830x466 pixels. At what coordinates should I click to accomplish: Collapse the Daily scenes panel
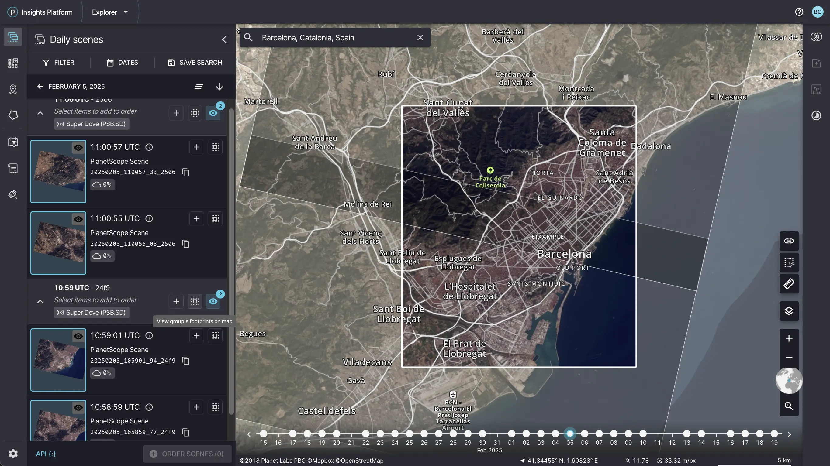(x=225, y=39)
